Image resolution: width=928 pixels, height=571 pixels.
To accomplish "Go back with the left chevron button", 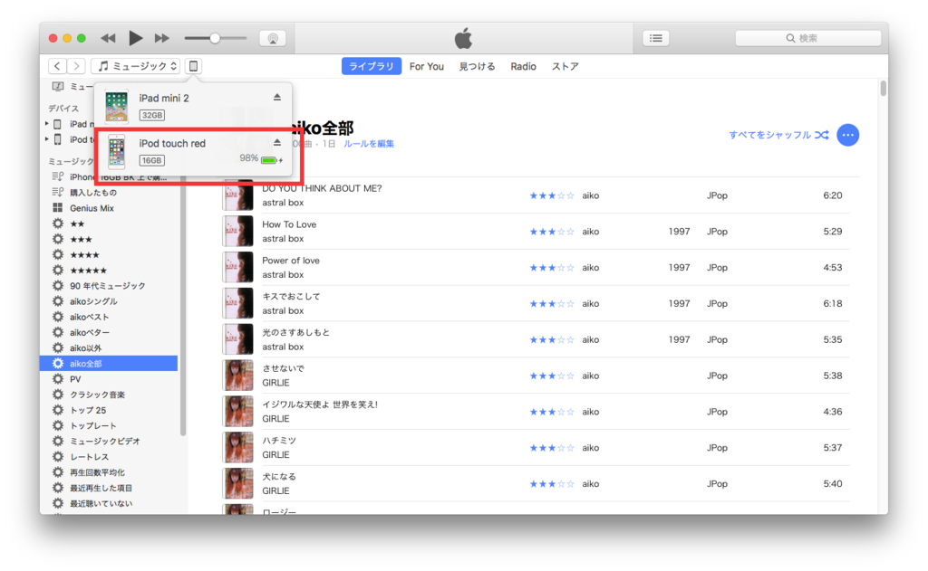I will [x=57, y=66].
